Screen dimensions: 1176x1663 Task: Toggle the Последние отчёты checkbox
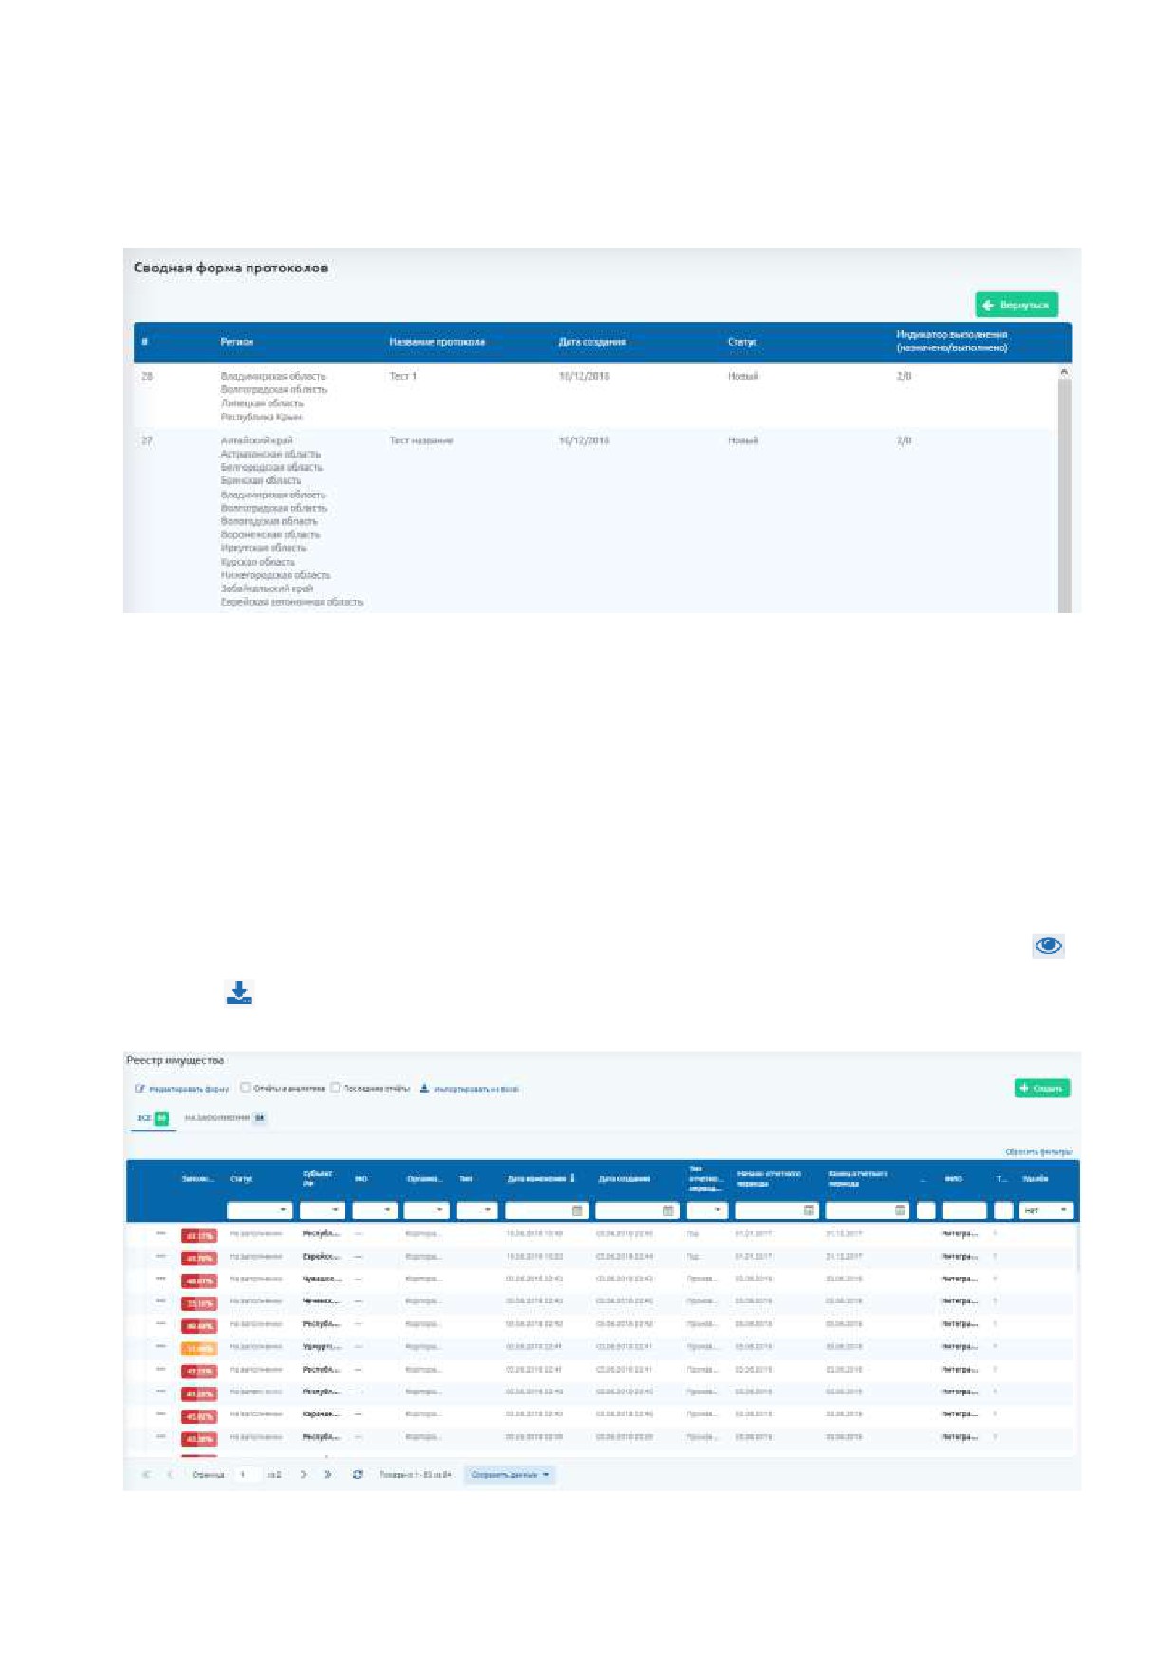335,1088
